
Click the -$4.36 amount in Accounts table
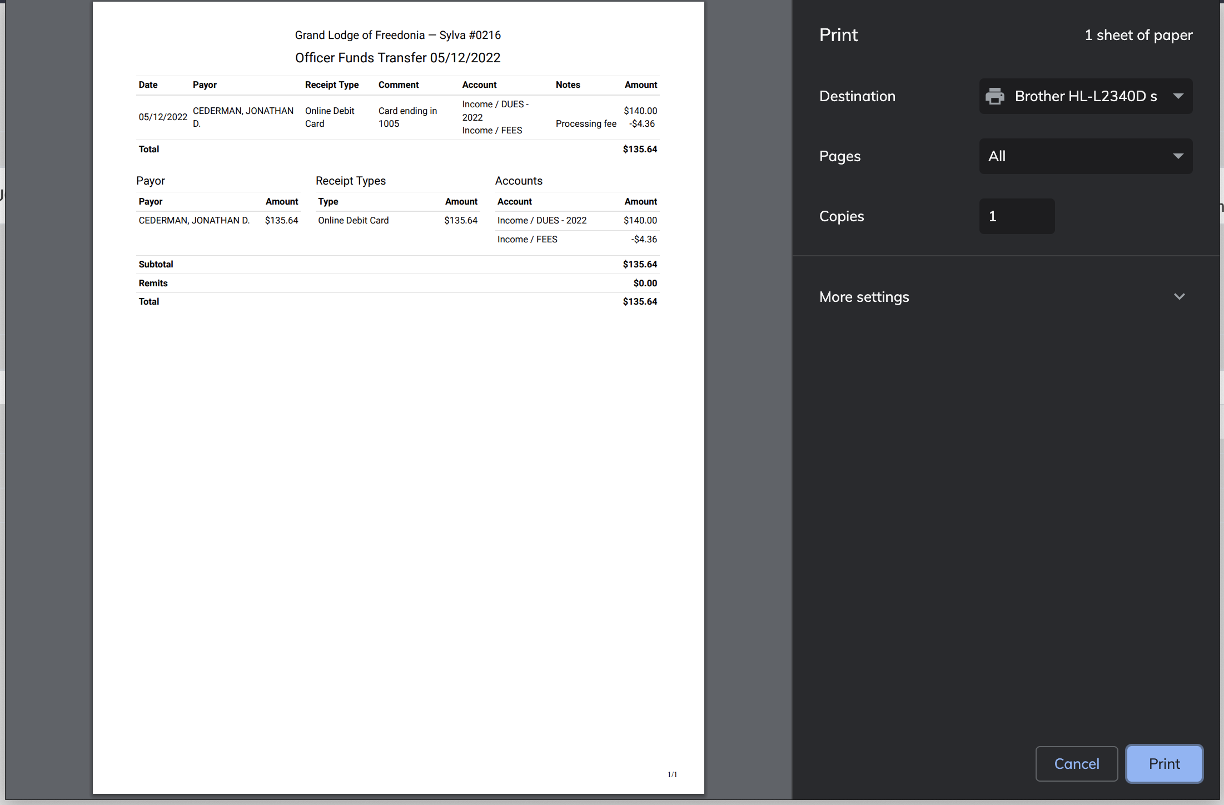[x=644, y=239]
